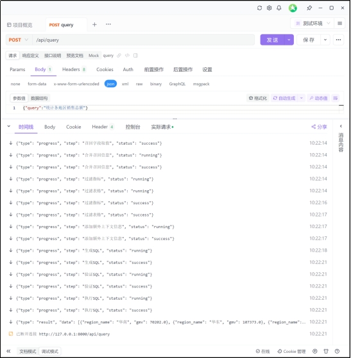This screenshot has height=358, width=351.
Task: Expand the 测试环境 environment dropdown
Action: [312, 23]
